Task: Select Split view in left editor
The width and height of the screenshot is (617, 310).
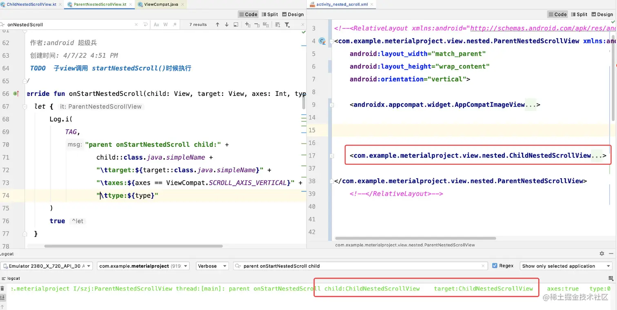Action: click(x=270, y=14)
